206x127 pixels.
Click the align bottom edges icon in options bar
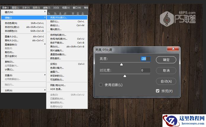pyautogui.click(x=49, y=13)
